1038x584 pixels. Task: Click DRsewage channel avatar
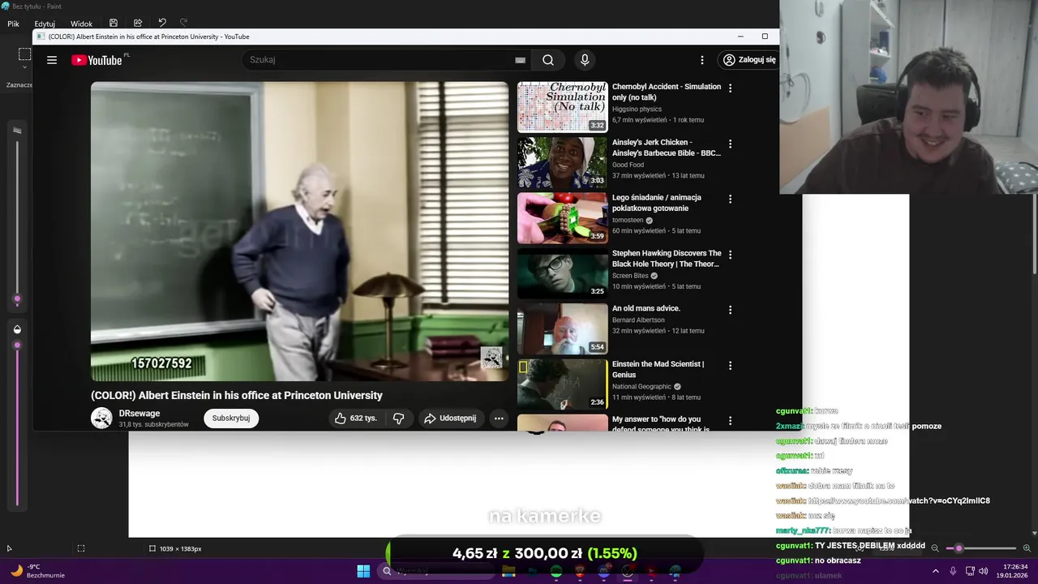(101, 419)
